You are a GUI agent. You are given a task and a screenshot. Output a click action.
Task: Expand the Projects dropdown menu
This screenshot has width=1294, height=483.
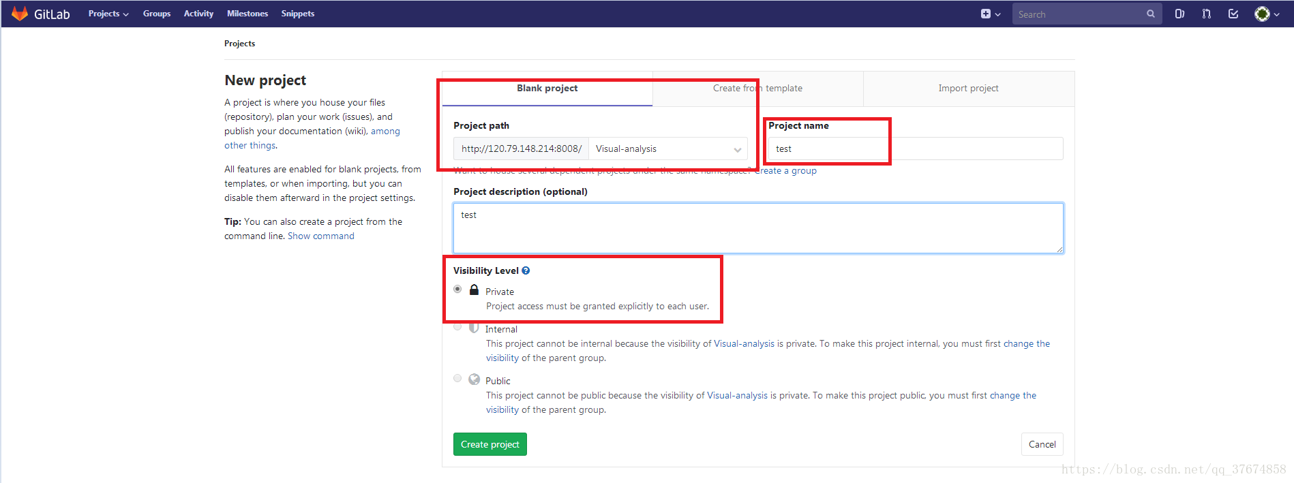tap(108, 14)
